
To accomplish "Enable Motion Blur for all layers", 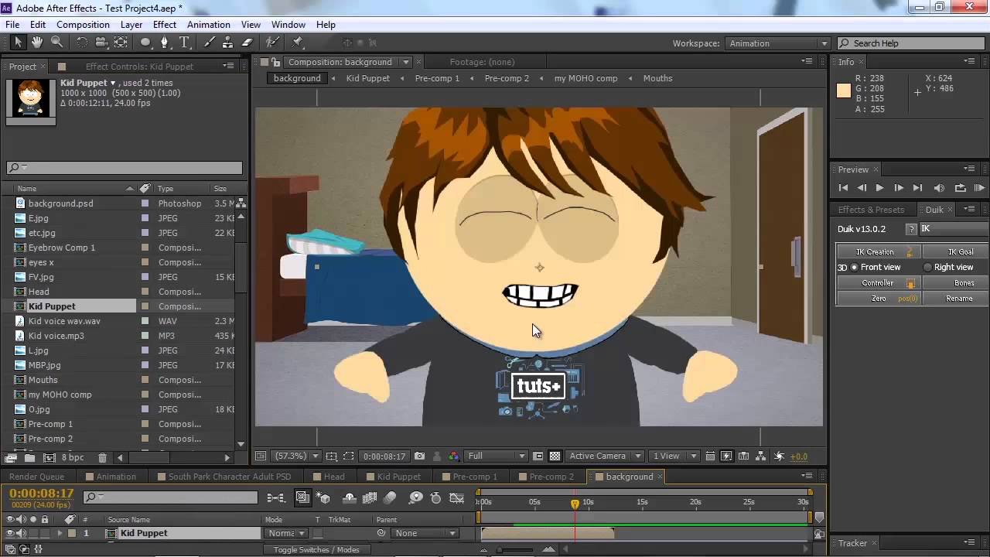I will (390, 498).
